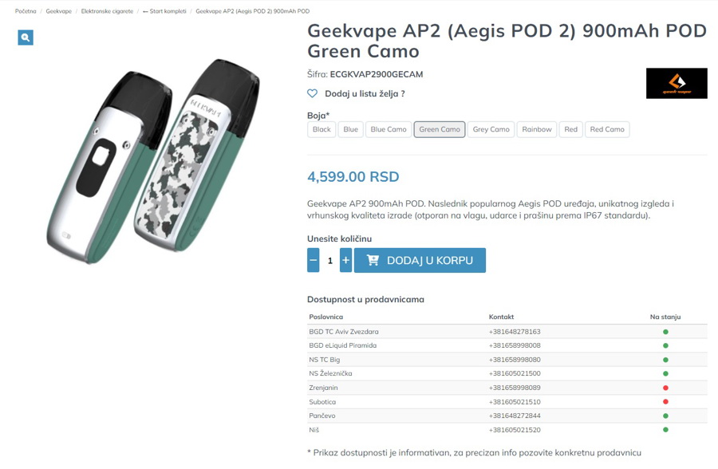This screenshot has width=718, height=469.
Task: Select the Black color option
Action: coord(322,129)
